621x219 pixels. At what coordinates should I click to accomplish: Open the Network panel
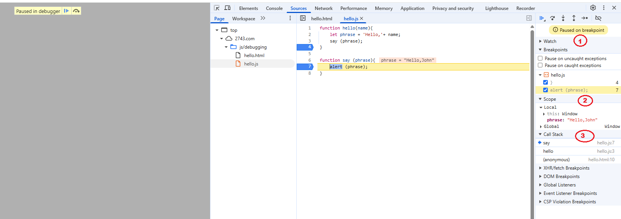(x=324, y=8)
